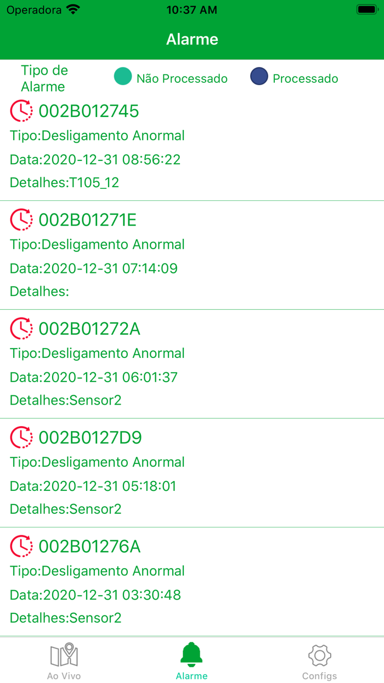Open the Ao Vivo map tab

click(x=64, y=660)
